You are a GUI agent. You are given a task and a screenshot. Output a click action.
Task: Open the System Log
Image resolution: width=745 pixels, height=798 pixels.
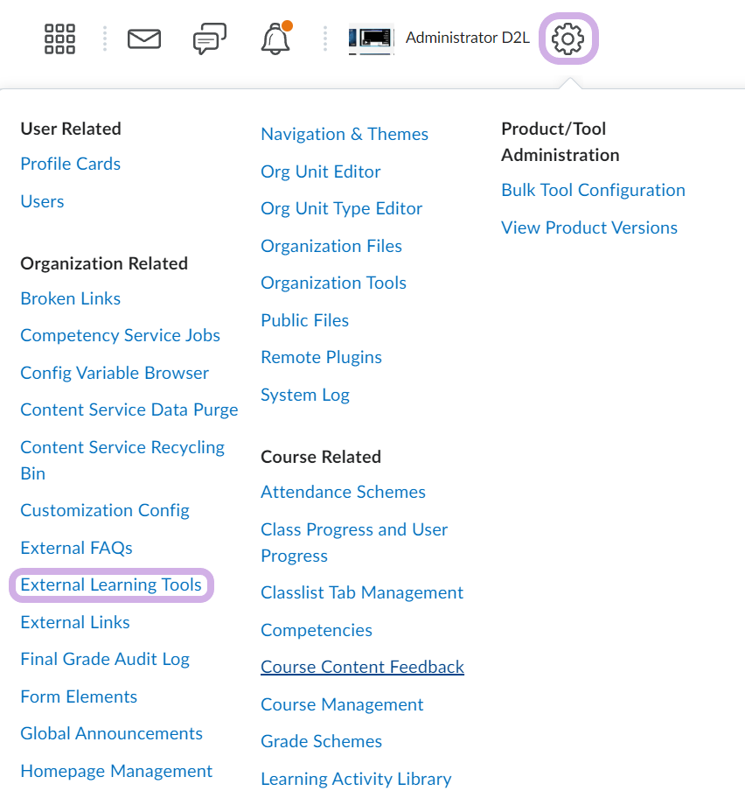click(305, 395)
